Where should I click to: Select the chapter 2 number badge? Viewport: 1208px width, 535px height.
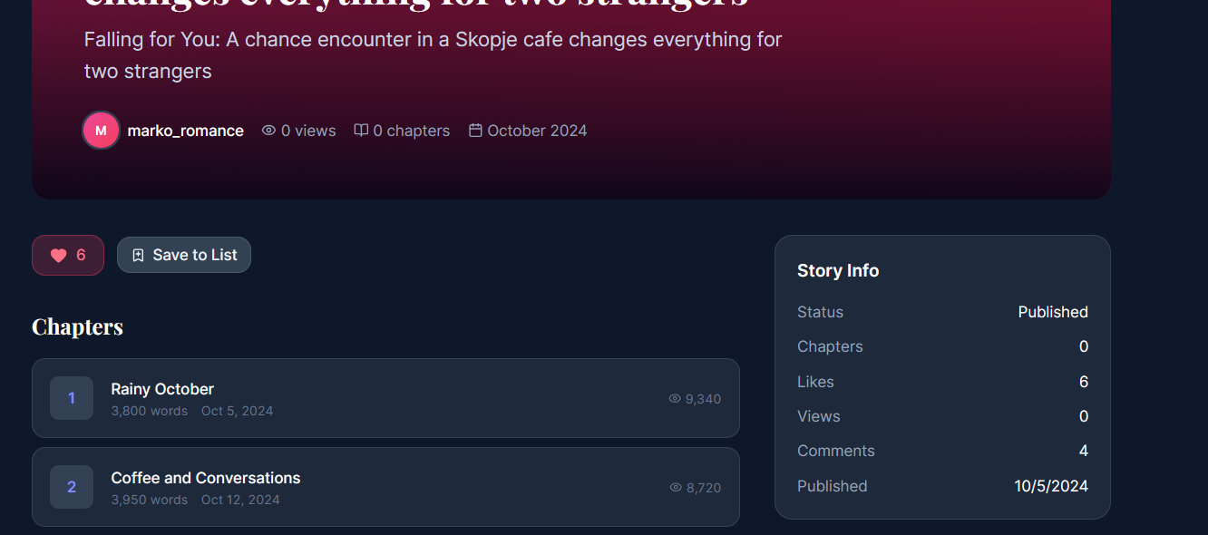(72, 487)
